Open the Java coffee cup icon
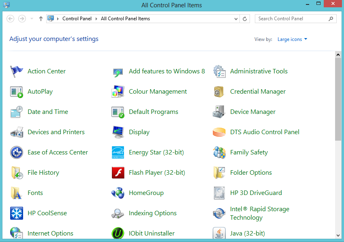Image resolution: width=344 pixels, height=242 pixels. coord(219,233)
